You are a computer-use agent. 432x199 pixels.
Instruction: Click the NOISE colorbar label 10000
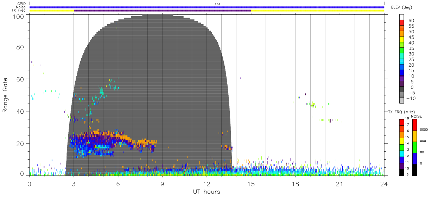point(423,130)
